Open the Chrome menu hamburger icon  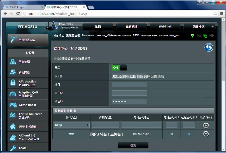click(222, 14)
